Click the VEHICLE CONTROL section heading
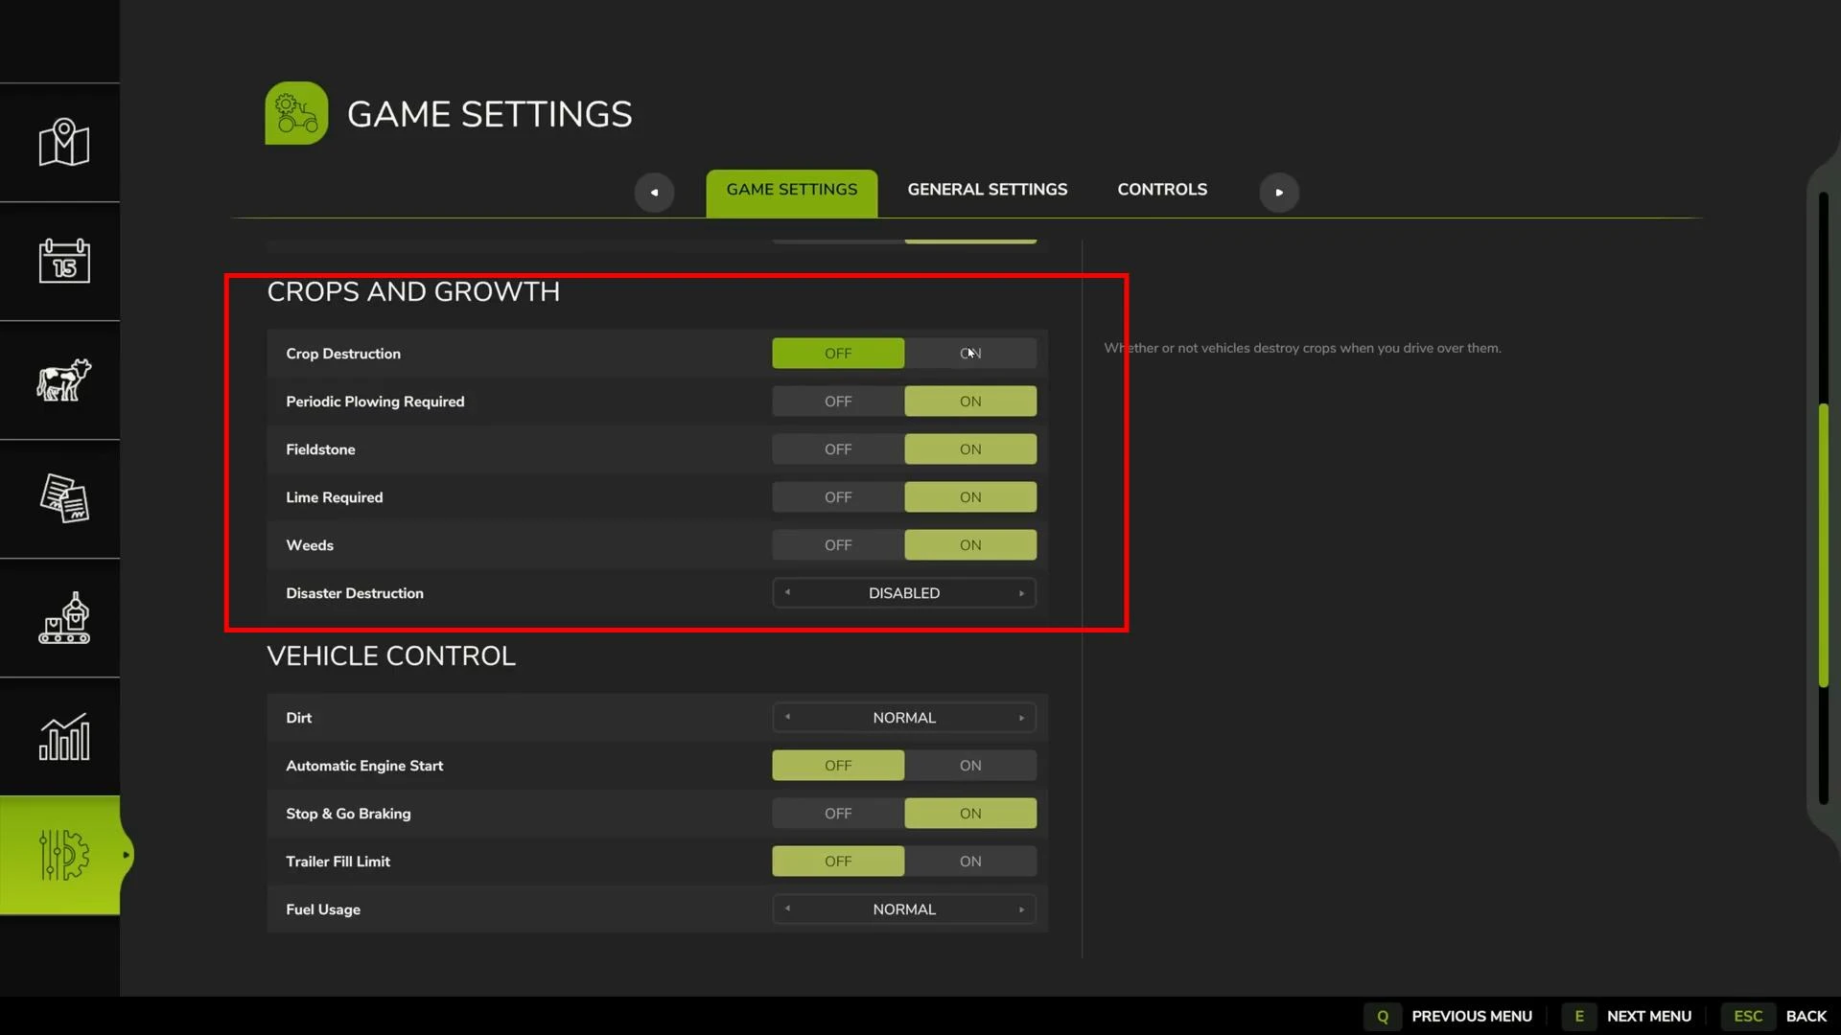 [x=391, y=655]
